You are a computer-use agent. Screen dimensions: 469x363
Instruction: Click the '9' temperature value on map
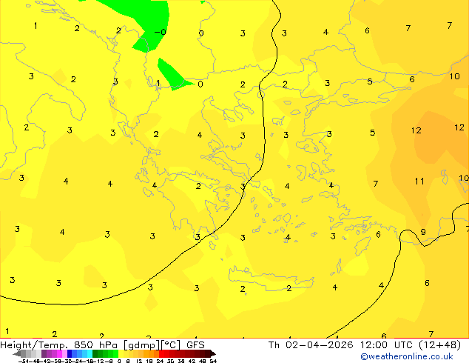coord(423,232)
